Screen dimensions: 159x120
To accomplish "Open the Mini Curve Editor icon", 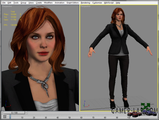I will 5,116.
